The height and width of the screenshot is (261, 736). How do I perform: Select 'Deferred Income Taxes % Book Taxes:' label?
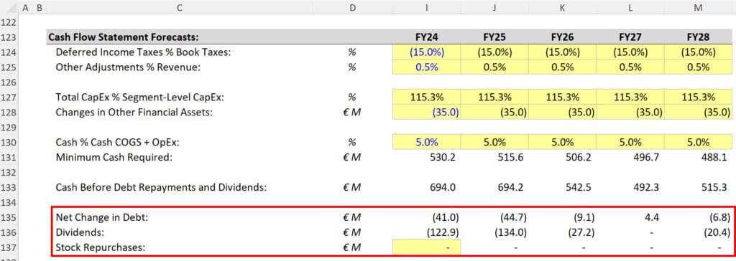(143, 52)
